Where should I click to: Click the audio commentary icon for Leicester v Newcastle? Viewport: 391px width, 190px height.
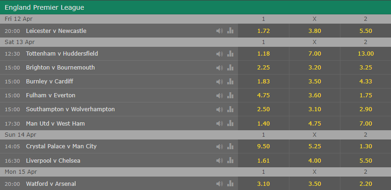point(219,31)
